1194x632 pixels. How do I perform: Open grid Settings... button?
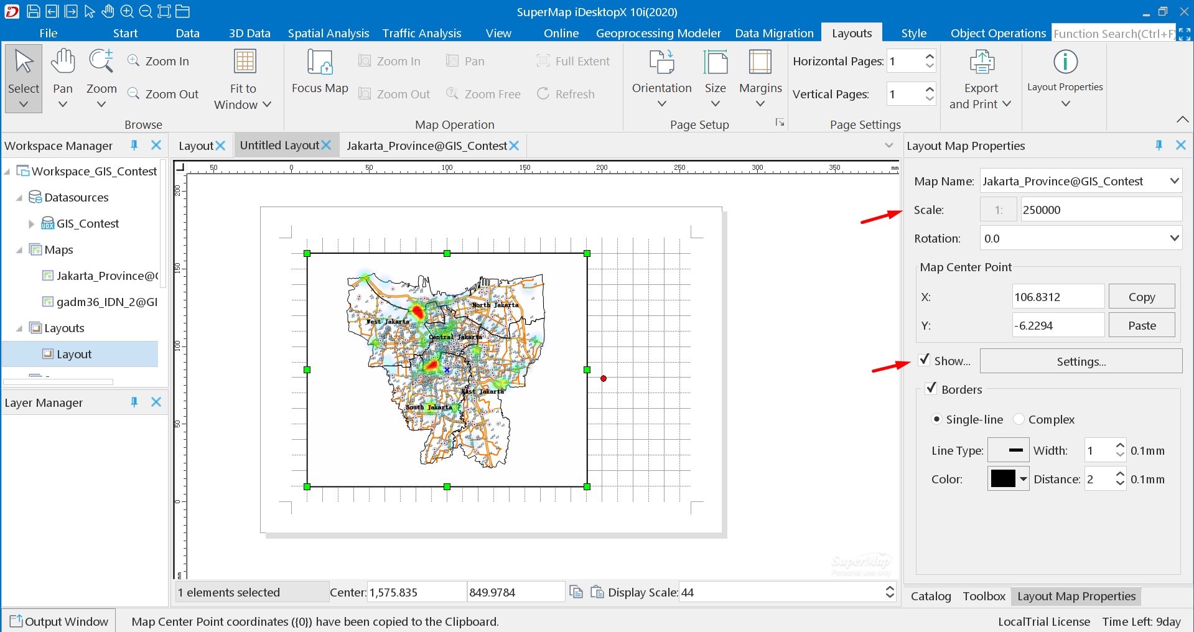[1081, 361]
